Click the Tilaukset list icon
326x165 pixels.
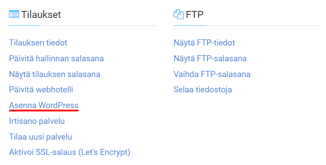coord(14,14)
